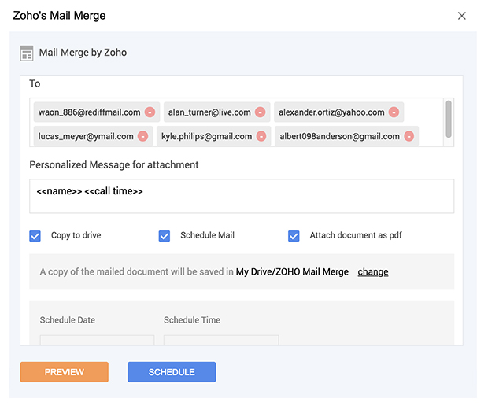Remove alan_turner@live.com from recipients
The image size is (488, 413).
(x=260, y=112)
